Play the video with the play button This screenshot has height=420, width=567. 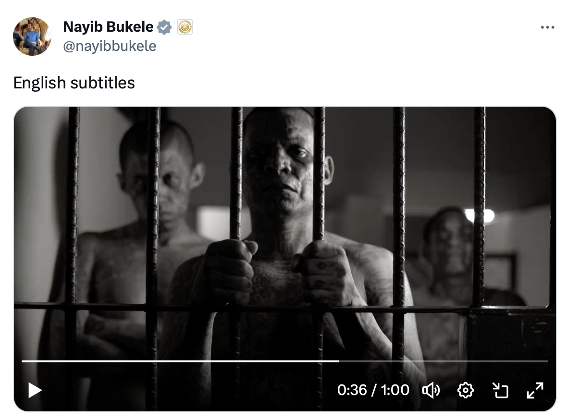35,390
